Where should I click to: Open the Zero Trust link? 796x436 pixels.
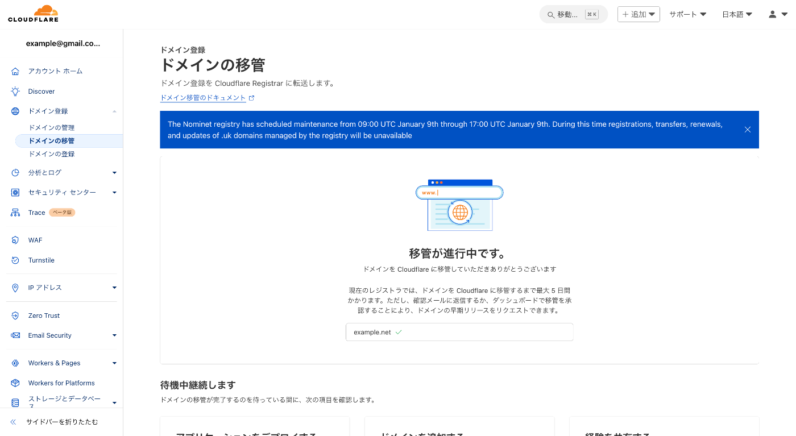tap(44, 315)
